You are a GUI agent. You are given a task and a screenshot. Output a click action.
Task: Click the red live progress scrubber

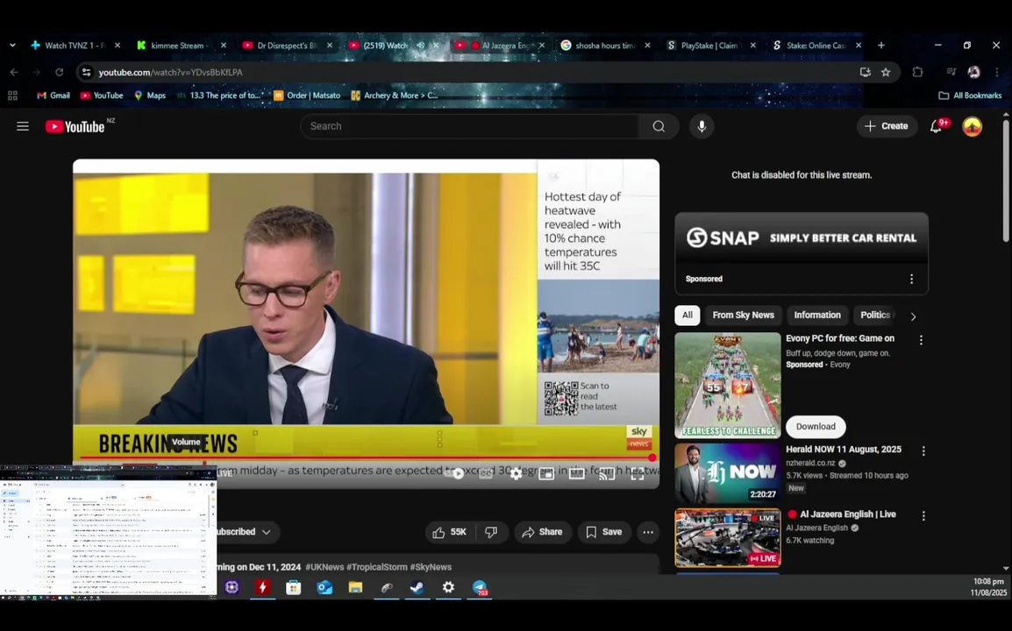pyautogui.click(x=652, y=457)
